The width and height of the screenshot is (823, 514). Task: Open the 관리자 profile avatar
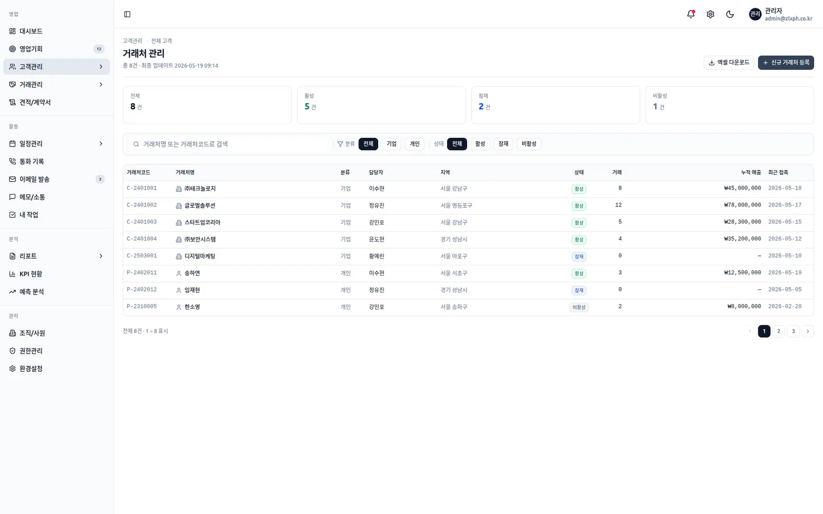pos(755,14)
